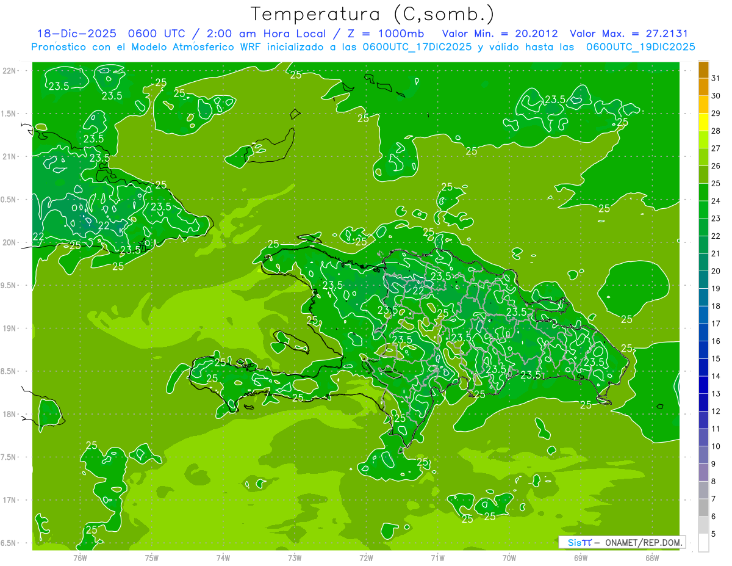732x566 pixels.
Task: Click the yellow colorbar segment between 28 and 29
Action: point(703,123)
